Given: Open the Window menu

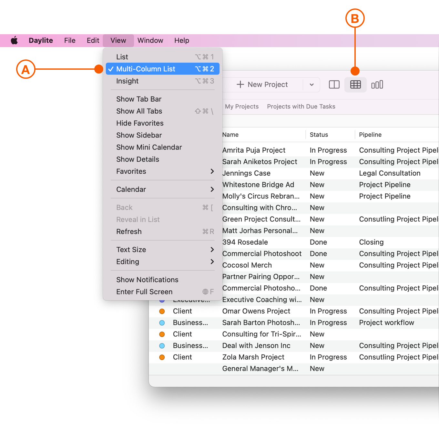Looking at the screenshot, I should [x=150, y=40].
